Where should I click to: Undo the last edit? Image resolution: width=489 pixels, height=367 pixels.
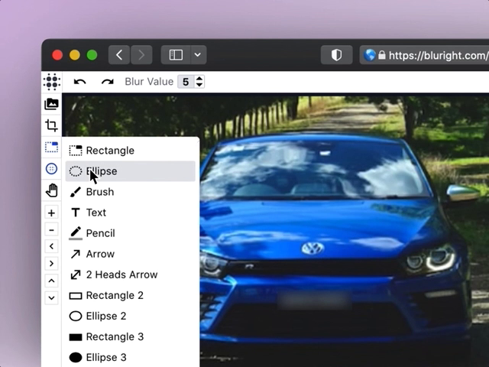coord(79,82)
